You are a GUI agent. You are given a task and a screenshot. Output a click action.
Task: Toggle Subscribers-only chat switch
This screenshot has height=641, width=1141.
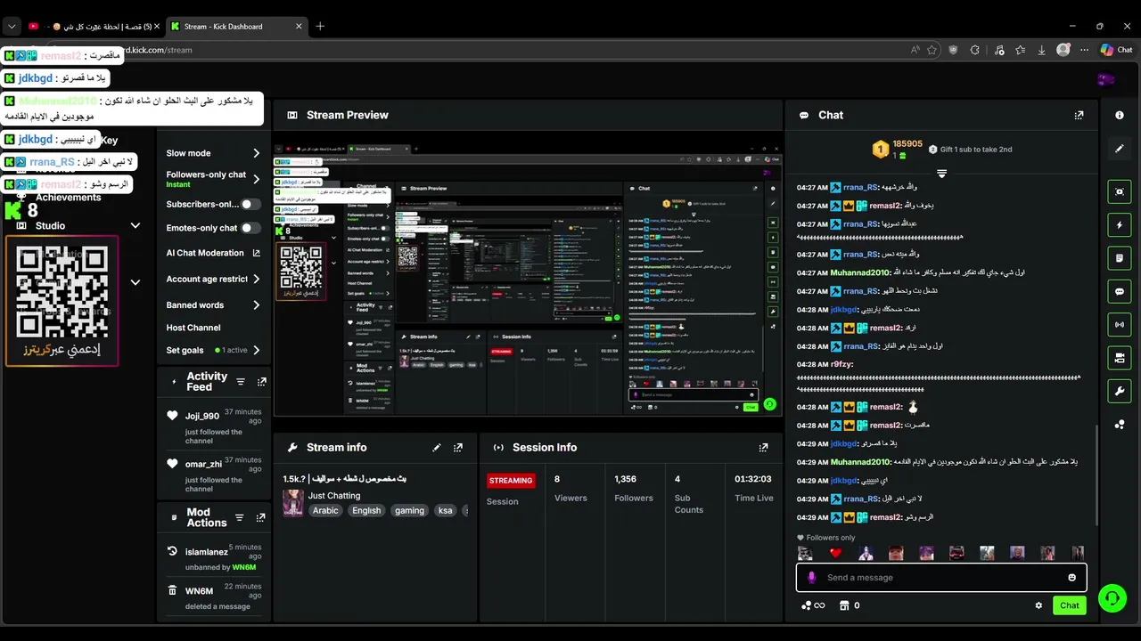point(251,204)
